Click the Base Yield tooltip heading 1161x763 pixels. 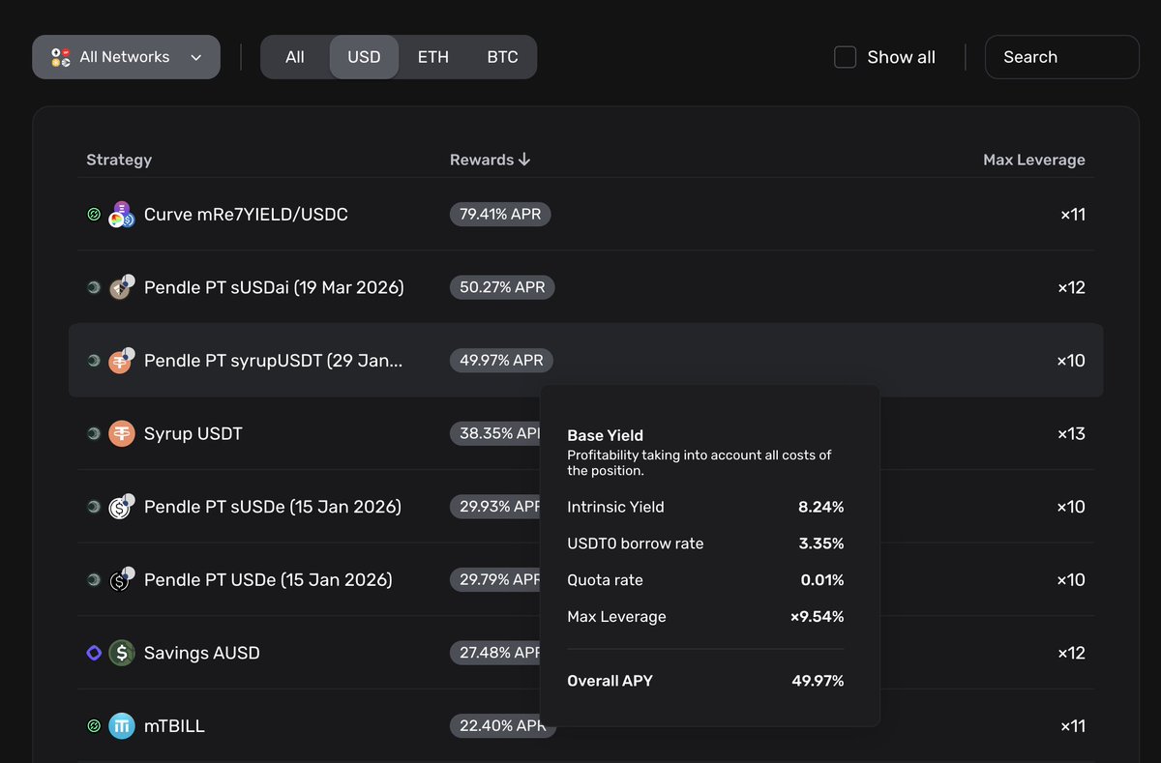coord(606,435)
